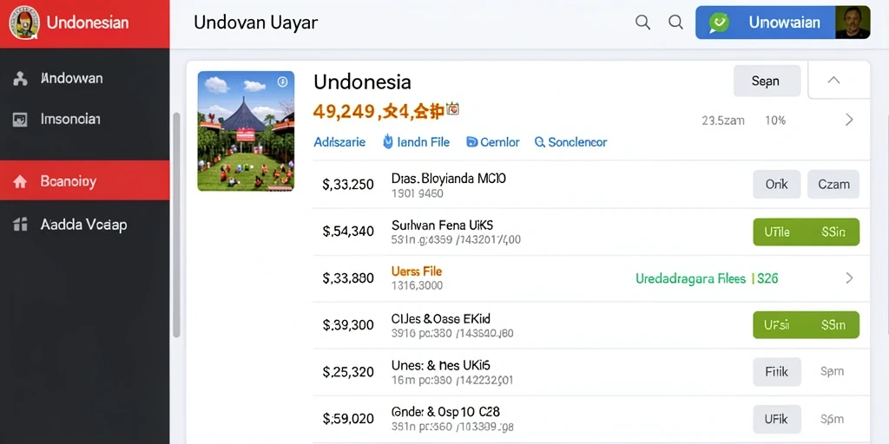Click the second search magnifier icon
Screen dimensions: 889x444
click(675, 23)
